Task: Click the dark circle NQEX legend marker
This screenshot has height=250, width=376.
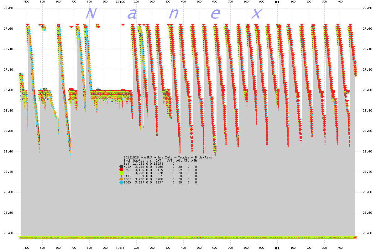Action: [x=121, y=167]
